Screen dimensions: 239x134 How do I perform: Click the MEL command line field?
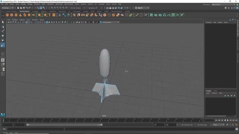pos(36,129)
